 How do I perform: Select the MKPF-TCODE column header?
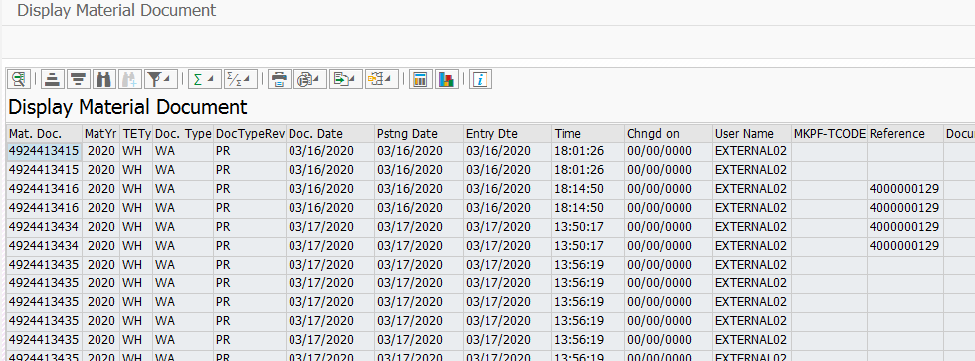point(830,133)
